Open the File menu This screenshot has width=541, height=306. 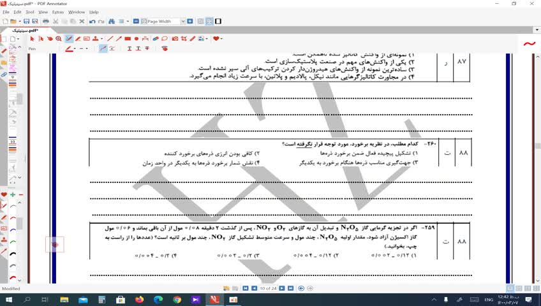click(6, 12)
